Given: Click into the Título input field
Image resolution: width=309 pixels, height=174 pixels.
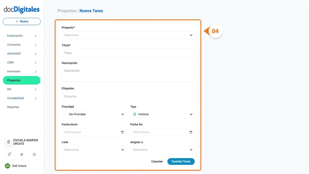Looking at the screenshot, I should coord(128,53).
